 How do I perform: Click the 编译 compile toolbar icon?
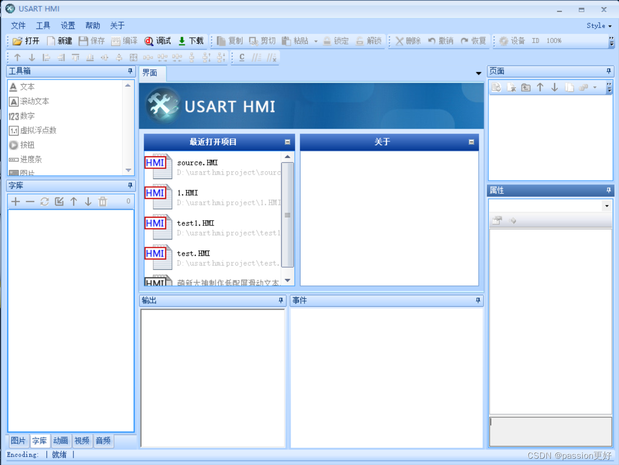[x=116, y=41]
